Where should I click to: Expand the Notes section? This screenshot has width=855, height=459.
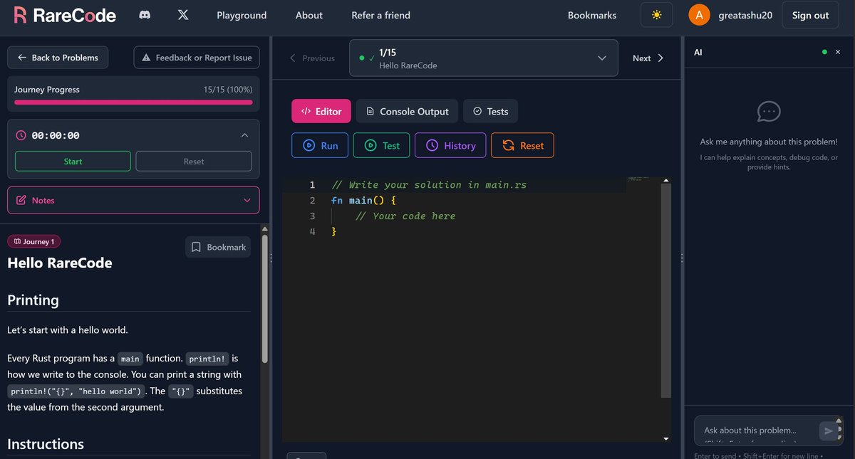pos(133,200)
